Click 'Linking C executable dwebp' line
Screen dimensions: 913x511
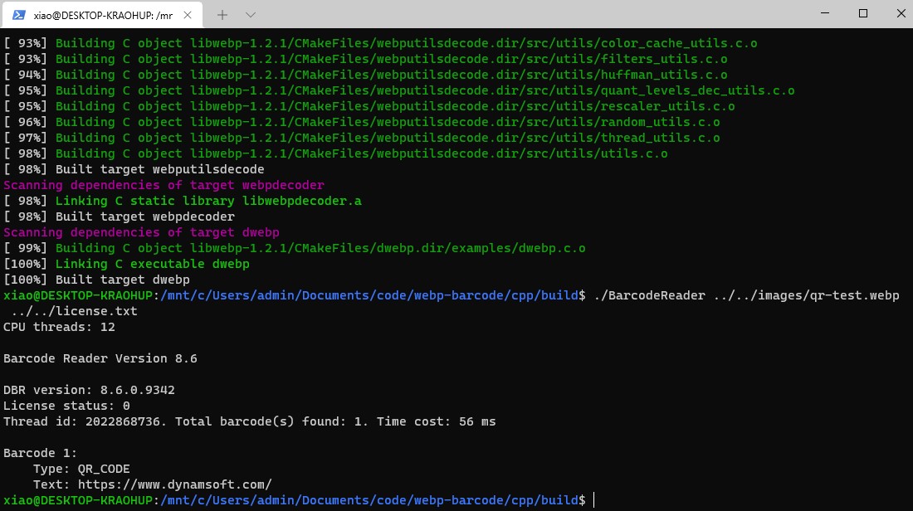click(152, 264)
